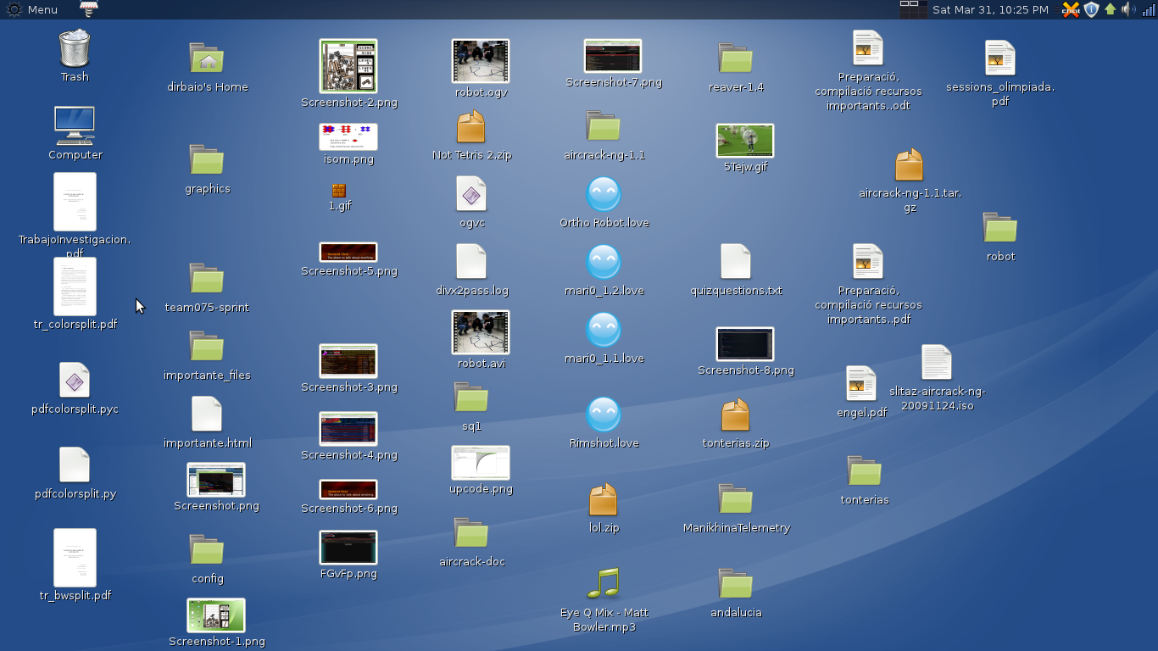The image size is (1158, 651).
Task: Select the pdfcolorsplit.pyc file
Action: [75, 381]
